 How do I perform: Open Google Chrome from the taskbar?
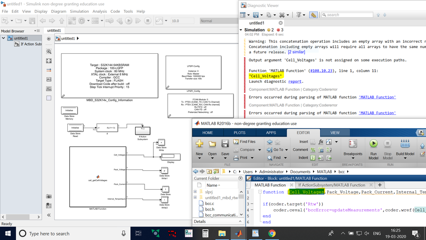(x=272, y=234)
